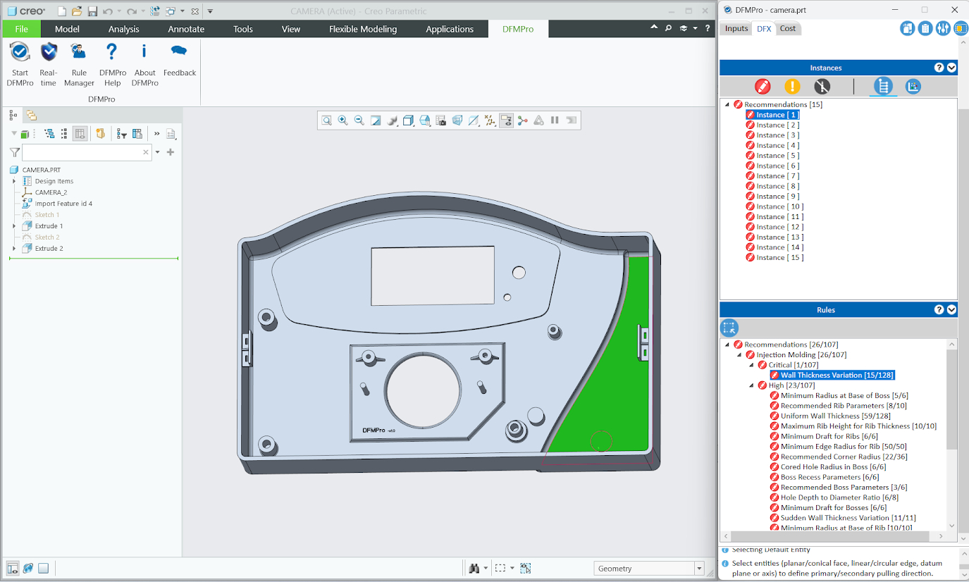
Task: Zoom in using the graphics toolbar
Action: [342, 120]
